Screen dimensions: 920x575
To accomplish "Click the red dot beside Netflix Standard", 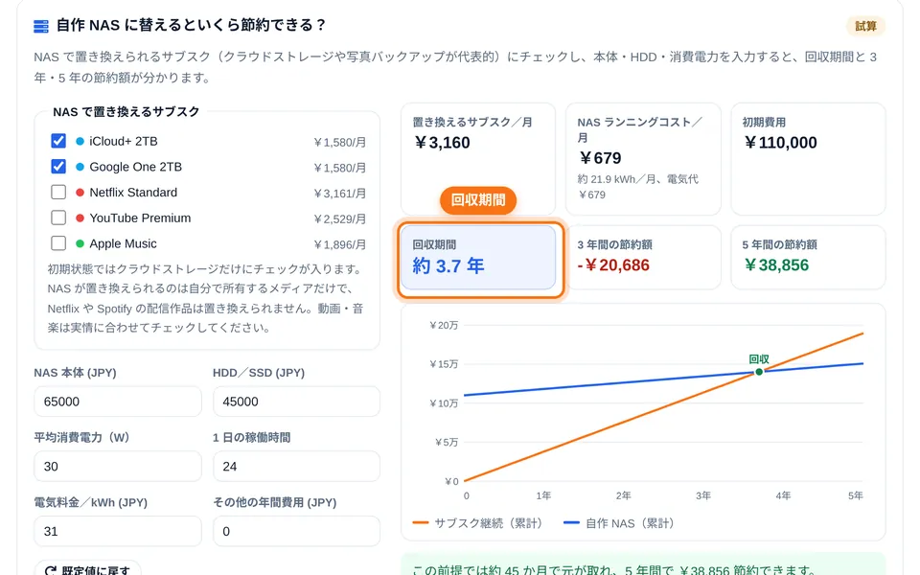I will (80, 193).
